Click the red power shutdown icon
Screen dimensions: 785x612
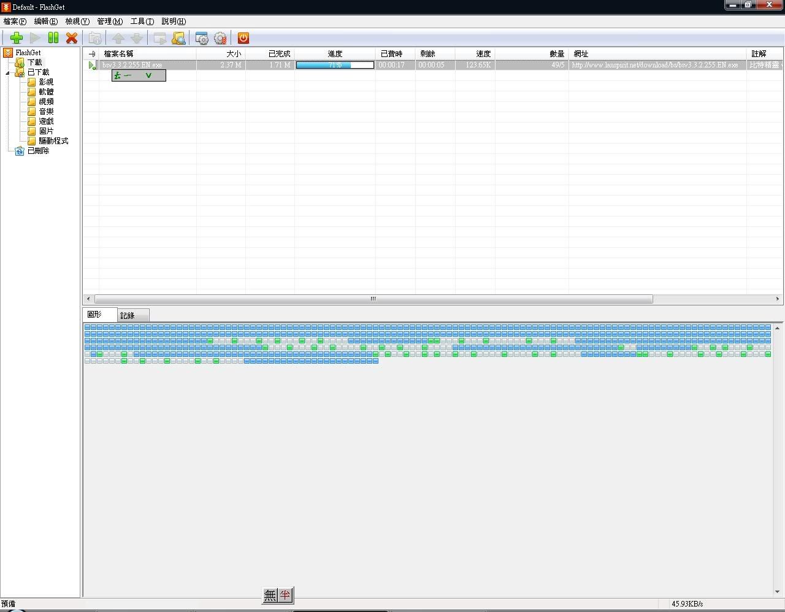coord(243,38)
